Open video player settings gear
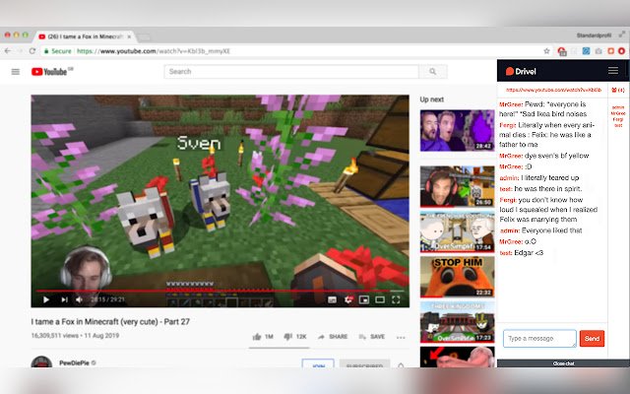630x394 pixels. pos(348,299)
